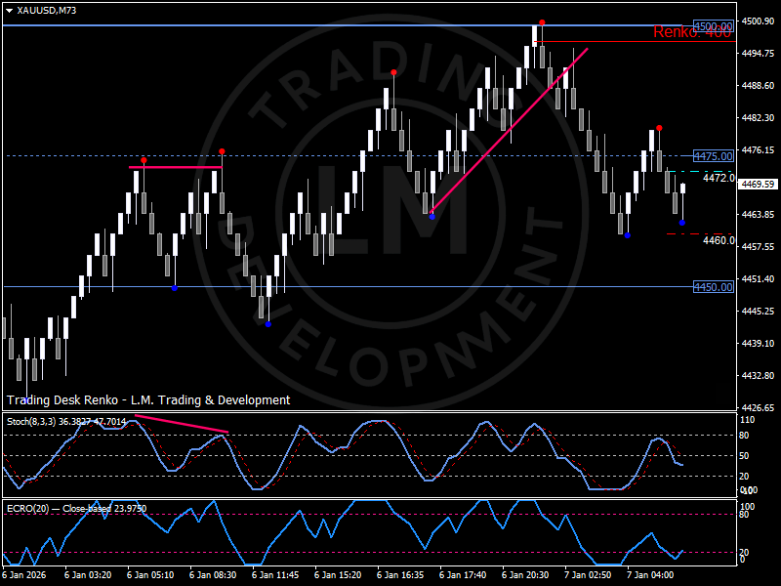Click the 6 Jan 2026 time label
781x586 pixels.
tap(24, 575)
